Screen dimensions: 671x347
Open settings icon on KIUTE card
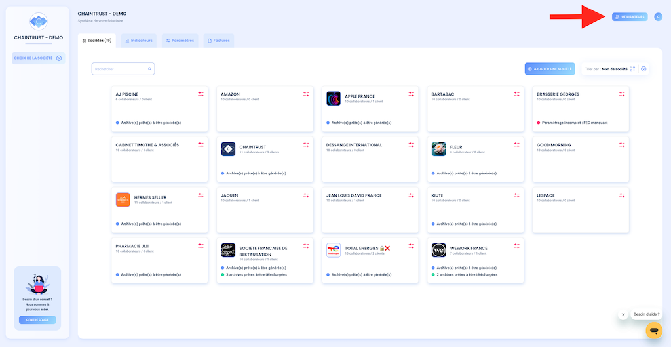(516, 195)
